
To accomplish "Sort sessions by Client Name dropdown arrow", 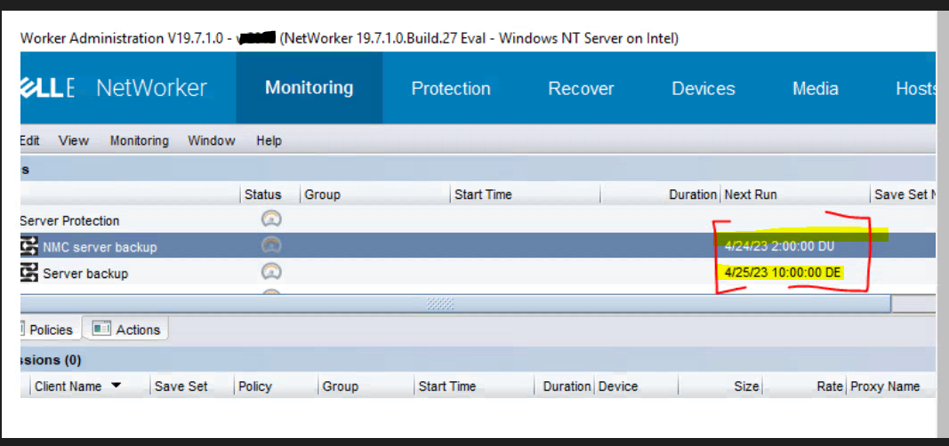I will (x=117, y=386).
